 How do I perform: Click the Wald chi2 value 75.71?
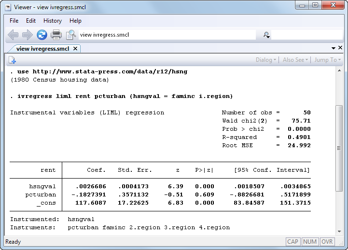pos(301,121)
